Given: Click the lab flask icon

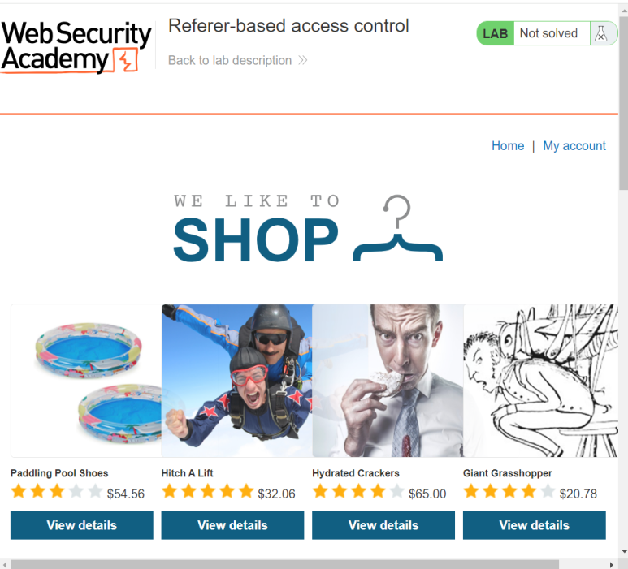Looking at the screenshot, I should point(600,33).
